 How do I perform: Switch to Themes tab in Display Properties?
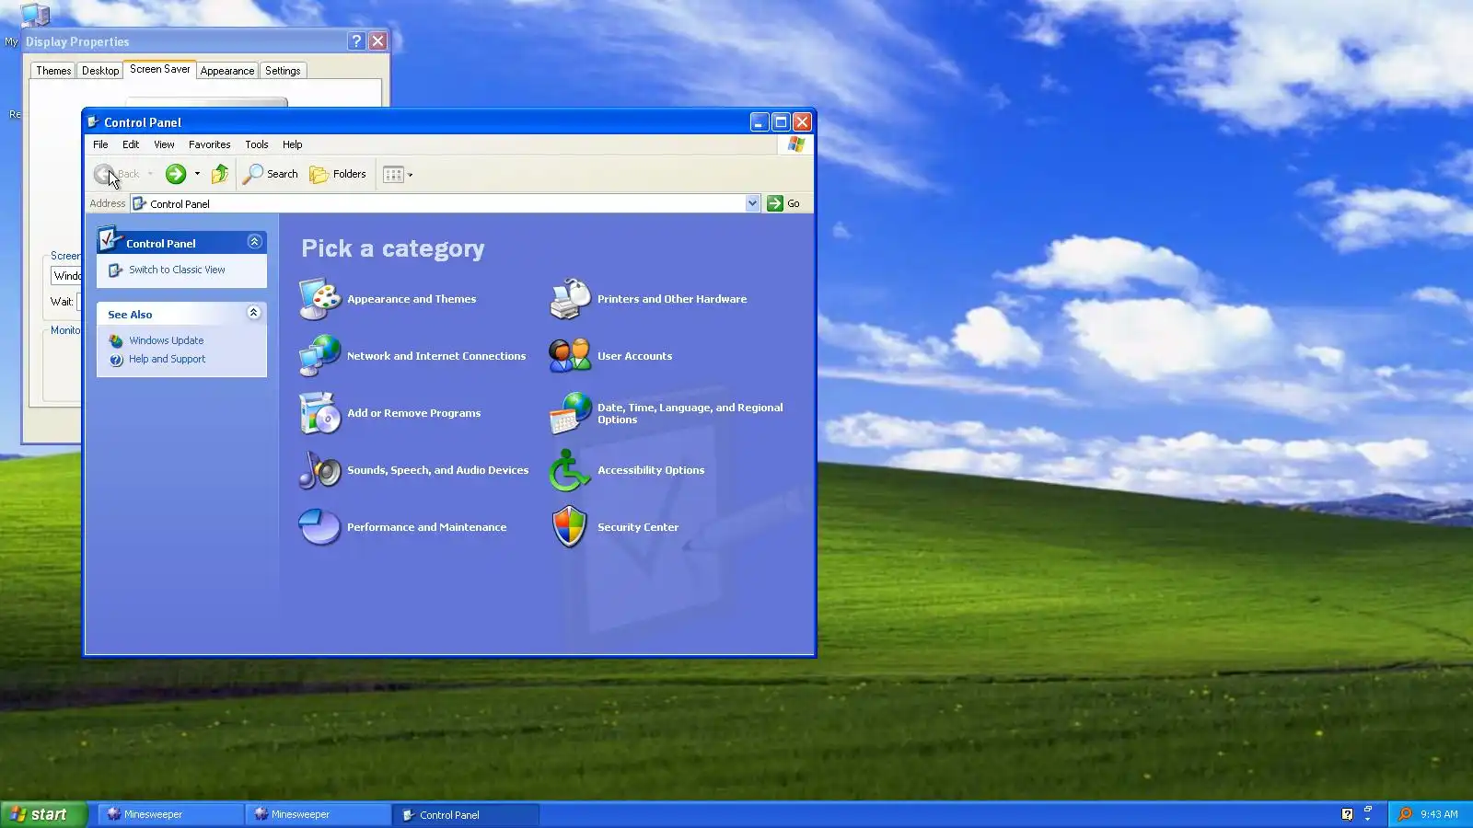pyautogui.click(x=53, y=71)
